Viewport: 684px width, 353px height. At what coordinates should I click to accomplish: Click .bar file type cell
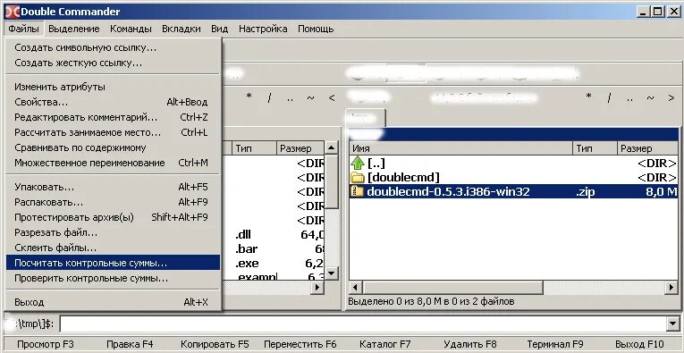pos(247,249)
